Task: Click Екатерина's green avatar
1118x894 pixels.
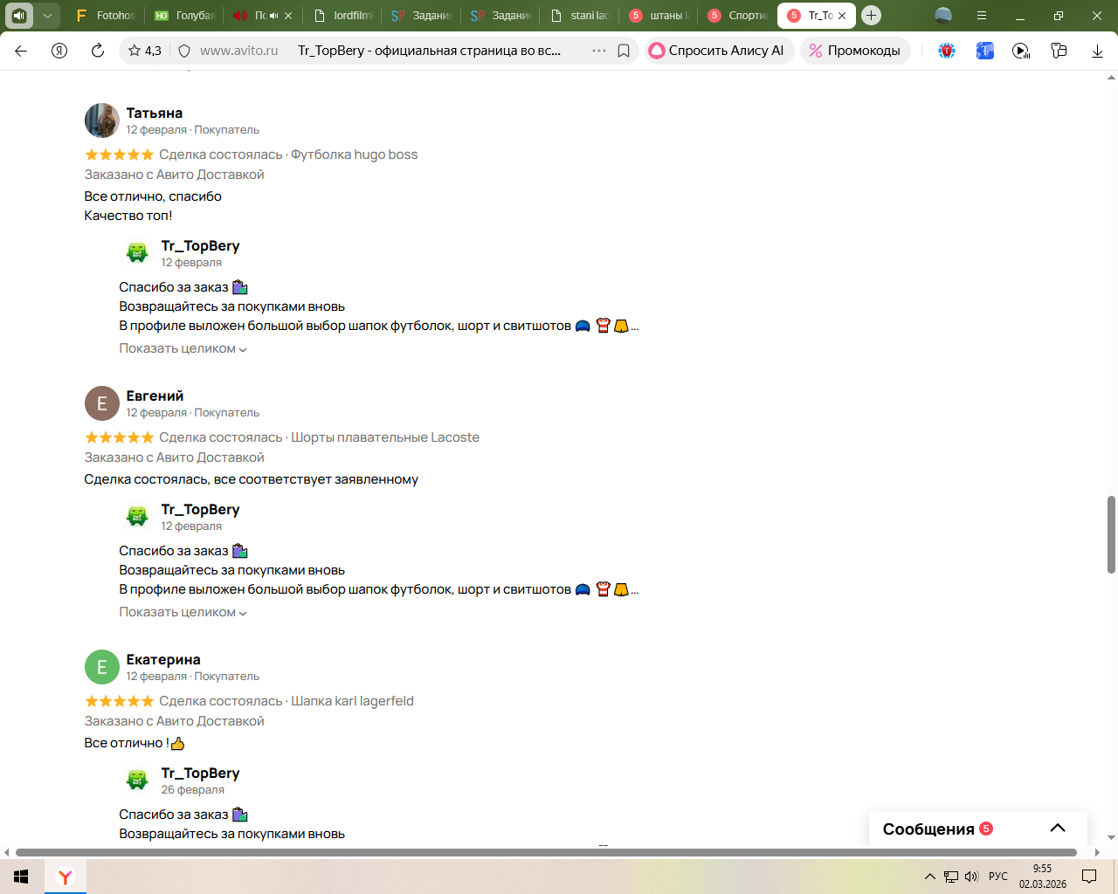Action: pos(101,667)
